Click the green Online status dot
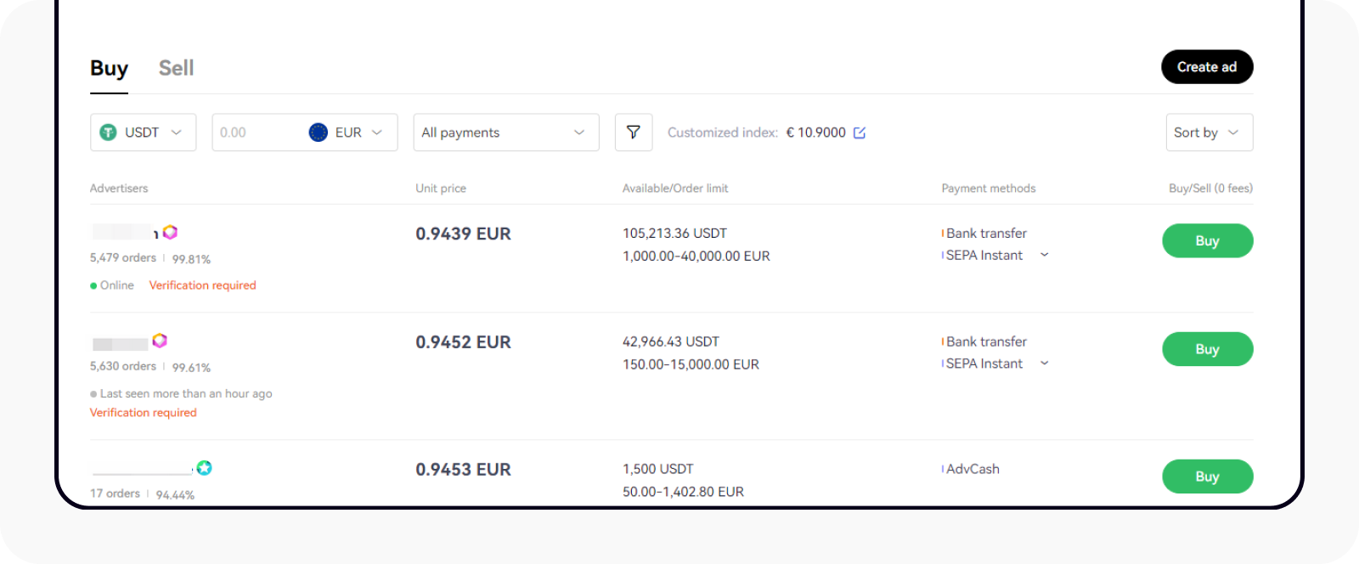Image resolution: width=1359 pixels, height=564 pixels. pyautogui.click(x=93, y=285)
